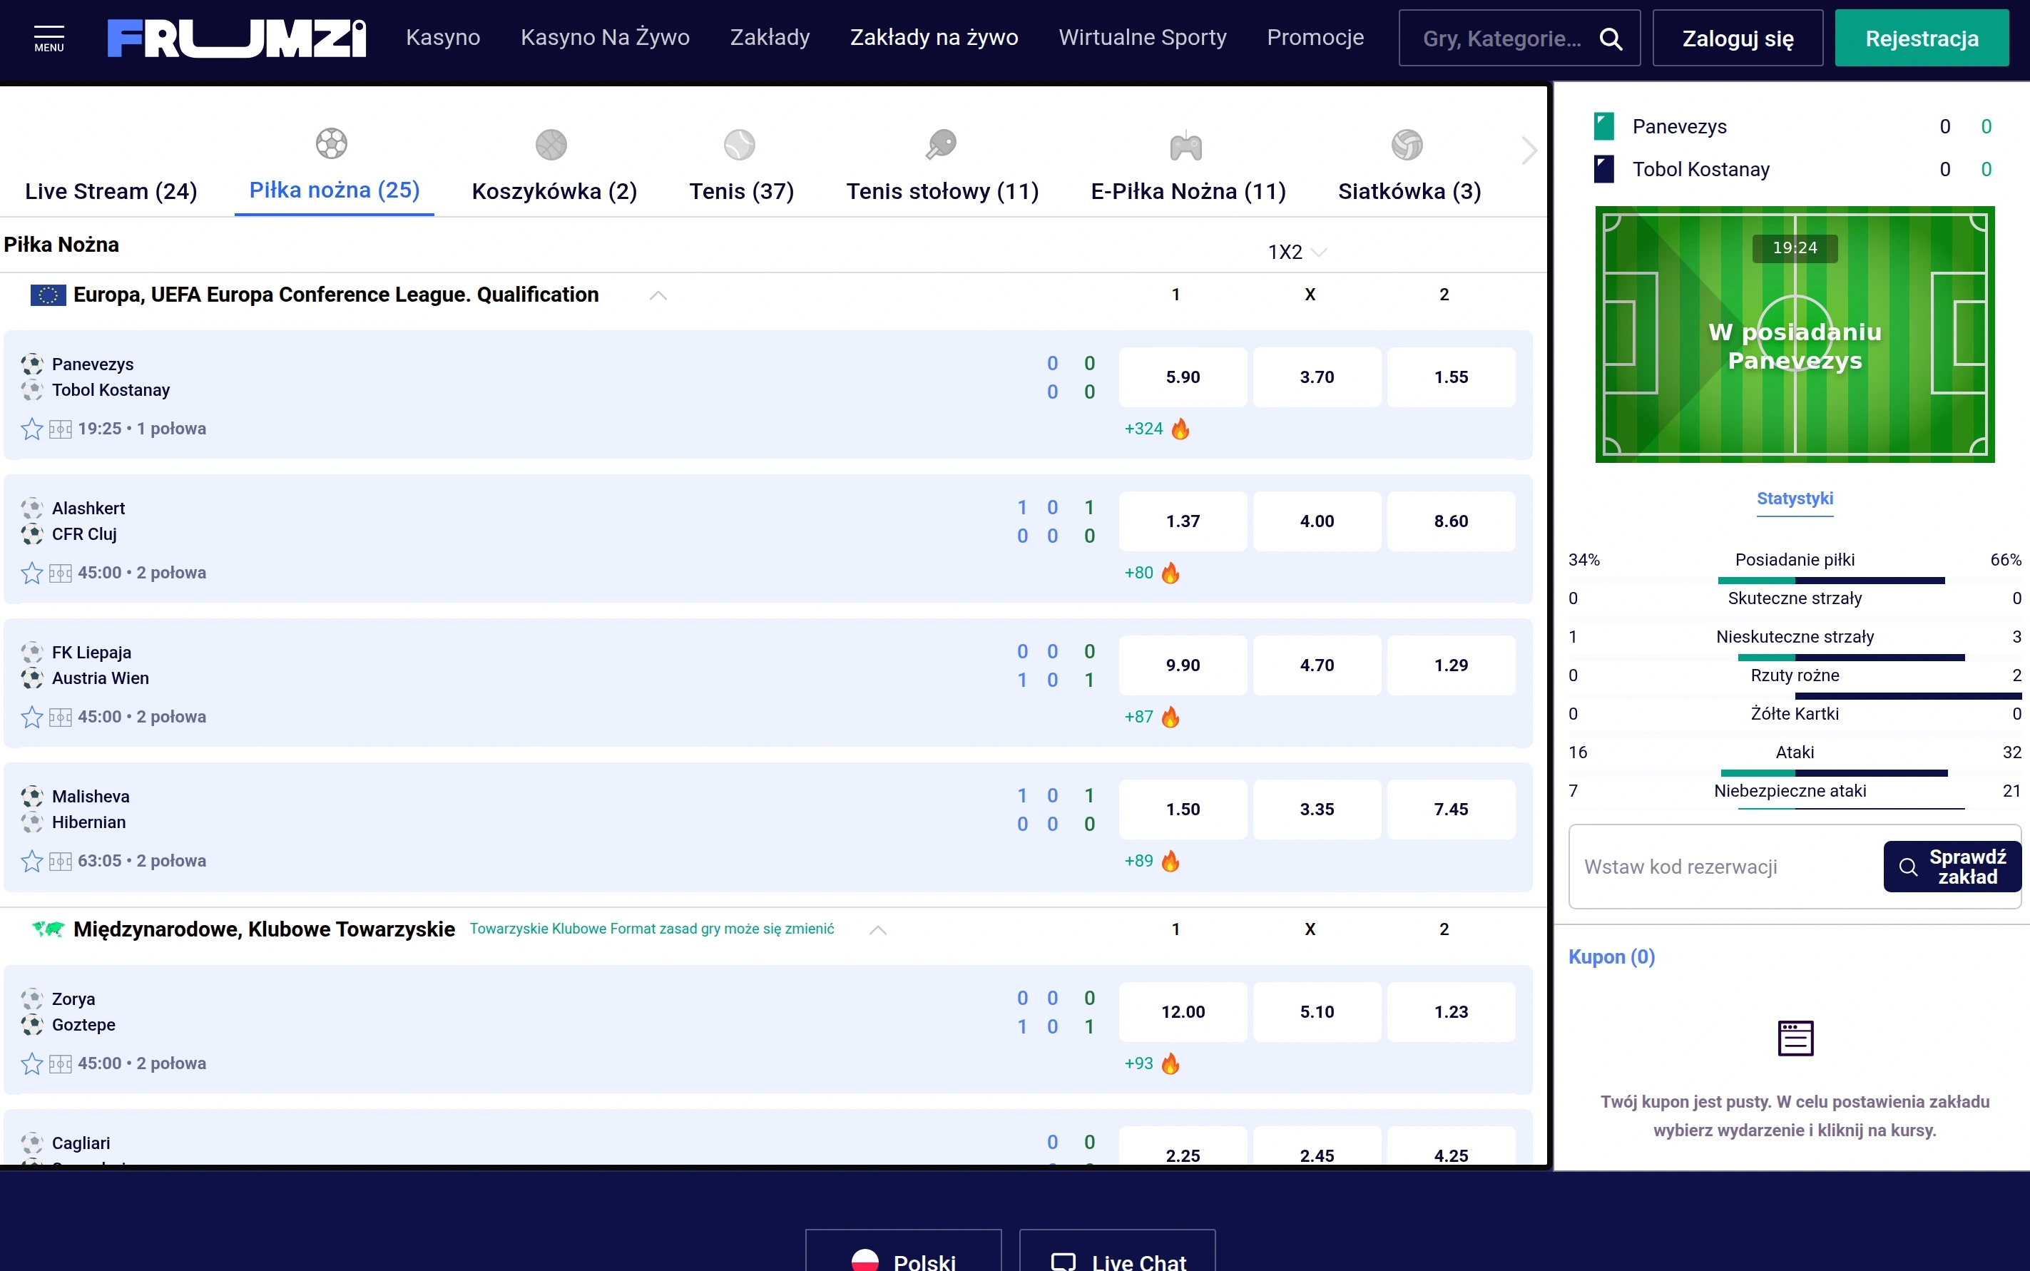Open the hamburger MENU icon
The width and height of the screenshot is (2030, 1271).
(49, 38)
